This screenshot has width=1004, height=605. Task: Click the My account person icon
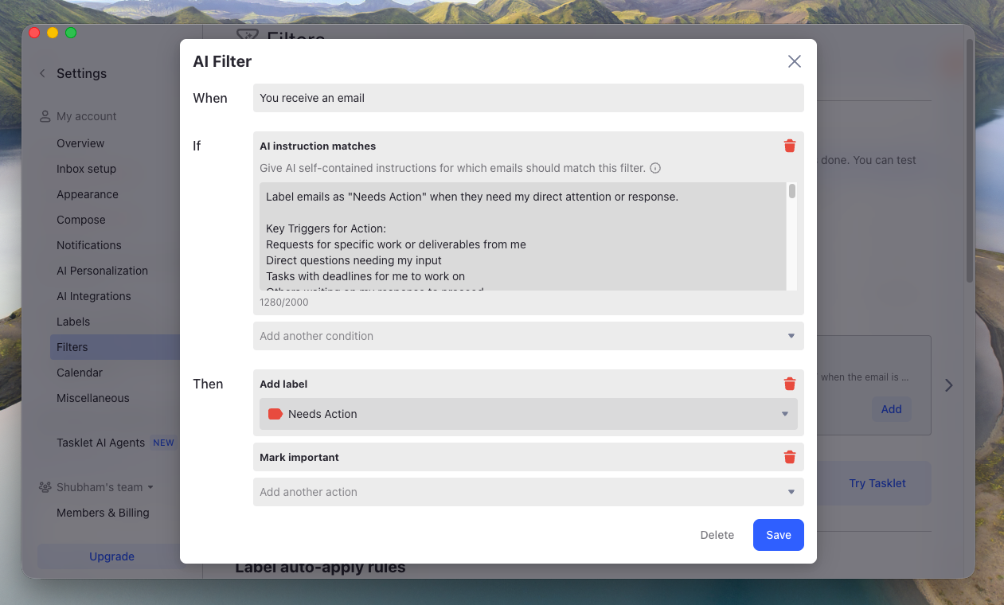click(x=45, y=116)
